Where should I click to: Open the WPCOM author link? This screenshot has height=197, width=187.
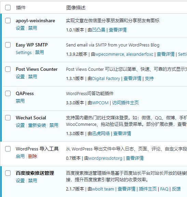[x=100, y=103]
